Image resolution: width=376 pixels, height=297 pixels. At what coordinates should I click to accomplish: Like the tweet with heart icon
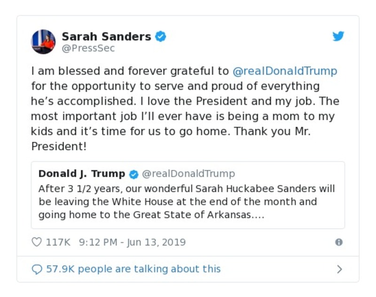(x=36, y=242)
